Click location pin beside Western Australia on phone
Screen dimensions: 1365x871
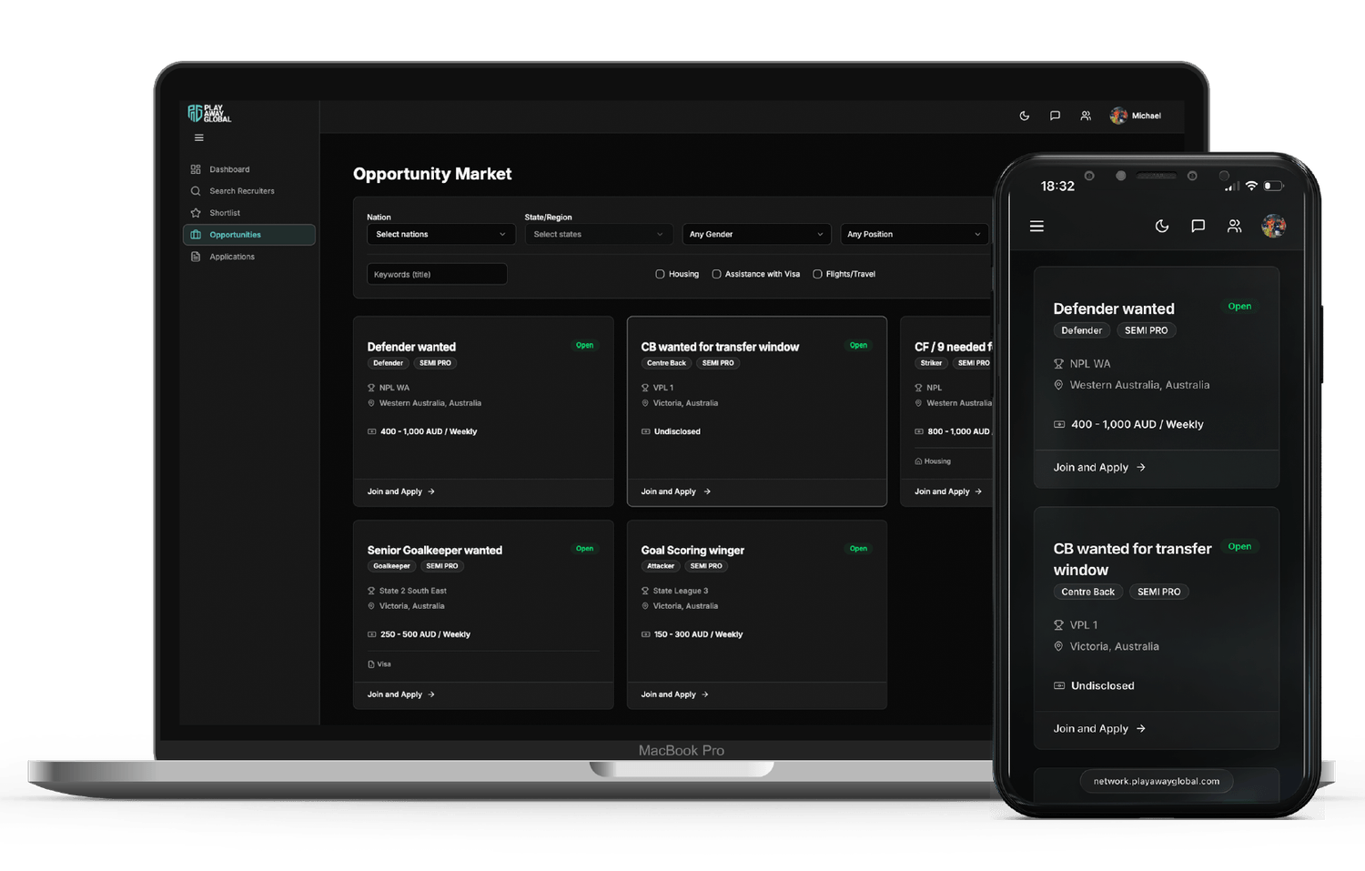[1058, 385]
